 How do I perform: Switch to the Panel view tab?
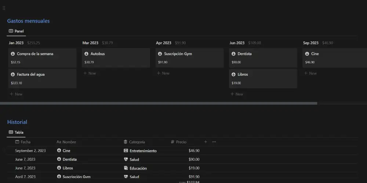coord(16,31)
